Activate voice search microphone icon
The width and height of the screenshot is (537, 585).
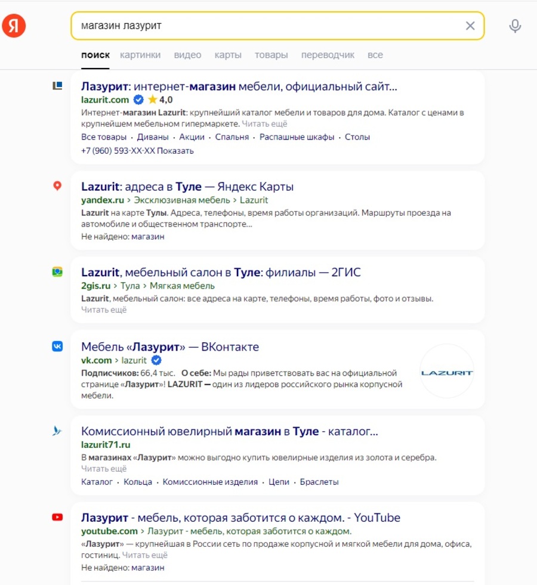[x=515, y=26]
